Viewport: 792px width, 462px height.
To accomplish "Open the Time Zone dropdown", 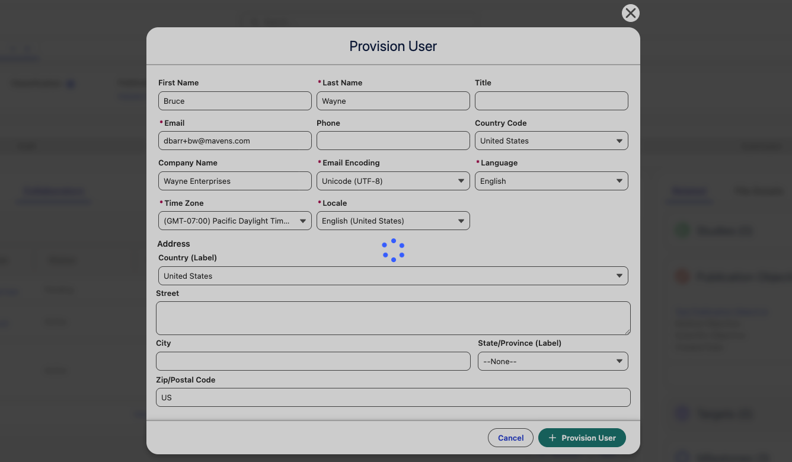I will tap(235, 221).
